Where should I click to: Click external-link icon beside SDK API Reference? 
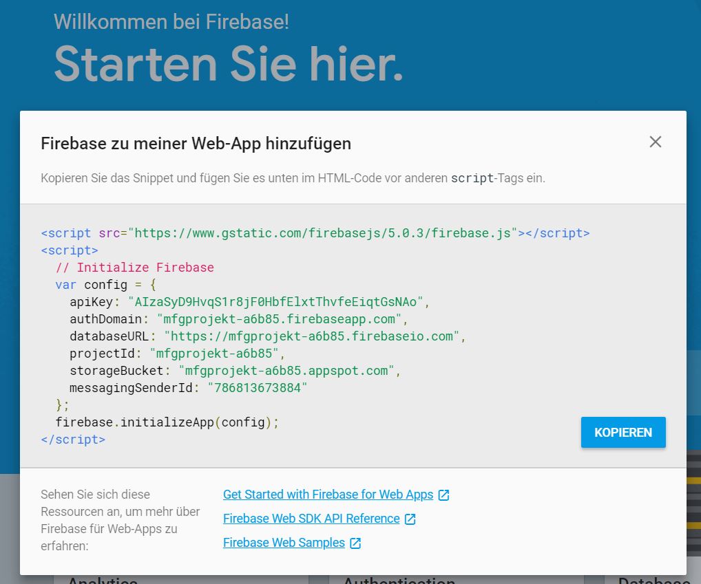click(x=410, y=519)
